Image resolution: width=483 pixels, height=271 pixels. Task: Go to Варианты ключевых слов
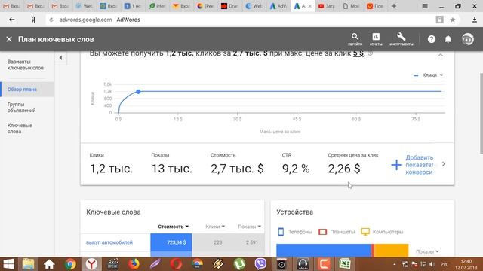(x=25, y=65)
